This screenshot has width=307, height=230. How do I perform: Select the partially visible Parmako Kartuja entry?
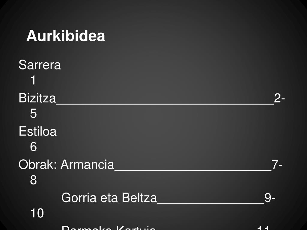[x=109, y=228]
